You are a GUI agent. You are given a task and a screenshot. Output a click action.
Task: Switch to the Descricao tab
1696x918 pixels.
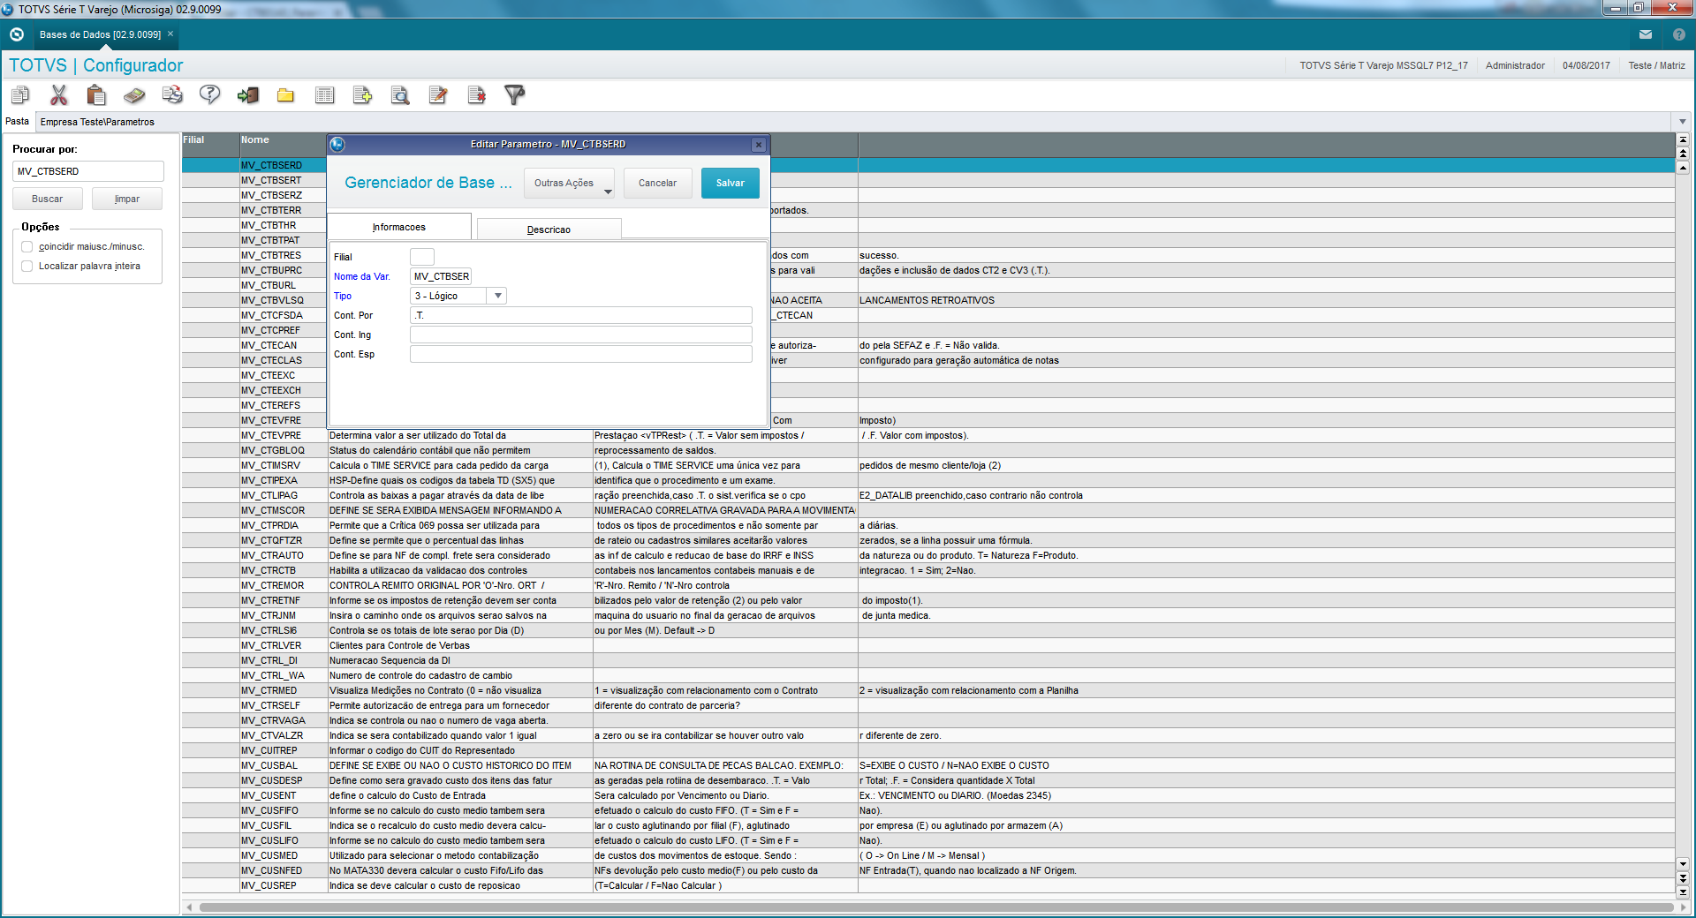(x=549, y=229)
